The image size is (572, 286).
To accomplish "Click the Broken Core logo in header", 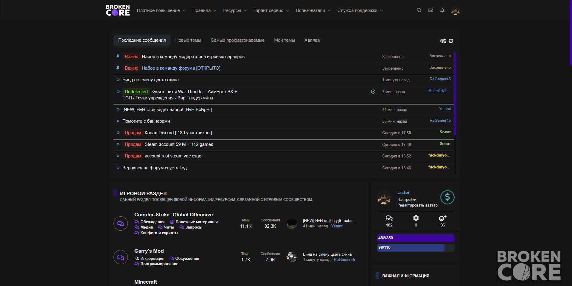I will point(118,10).
